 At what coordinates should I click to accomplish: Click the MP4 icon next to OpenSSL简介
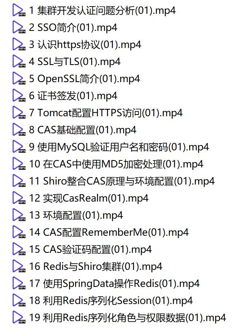tap(19, 78)
